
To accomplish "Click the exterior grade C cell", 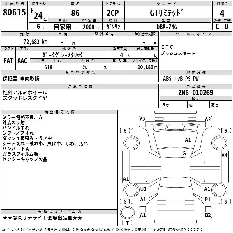I will click(x=217, y=27).
